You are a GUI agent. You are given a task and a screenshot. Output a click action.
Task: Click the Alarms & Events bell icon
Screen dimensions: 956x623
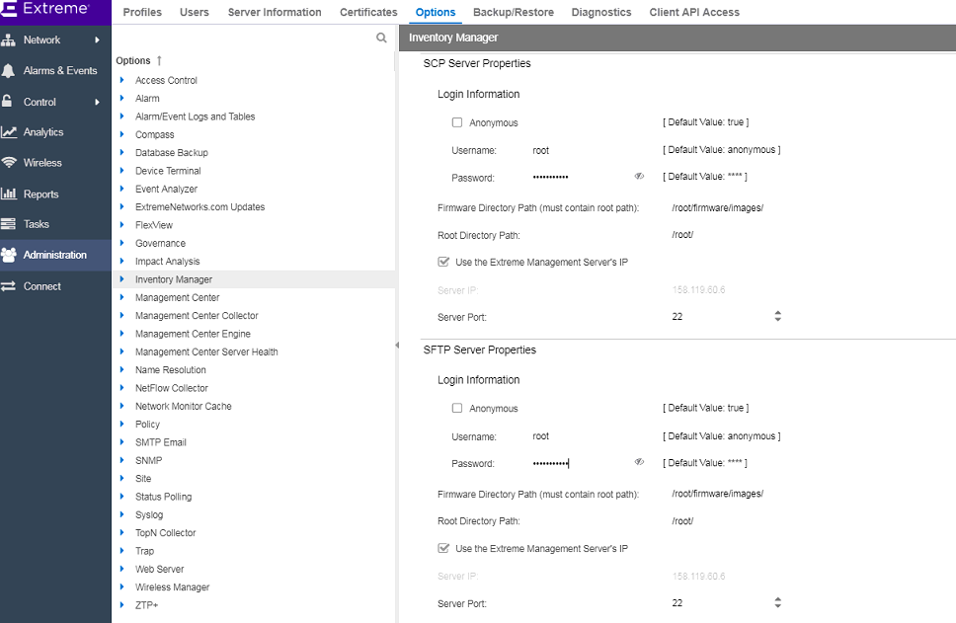(9, 71)
